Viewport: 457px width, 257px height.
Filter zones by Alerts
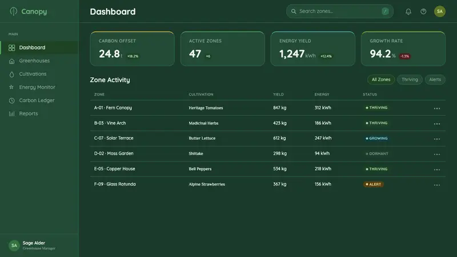(x=435, y=79)
